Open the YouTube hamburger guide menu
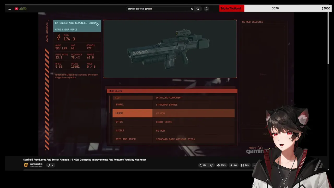The height and width of the screenshot is (188, 334). point(10,9)
